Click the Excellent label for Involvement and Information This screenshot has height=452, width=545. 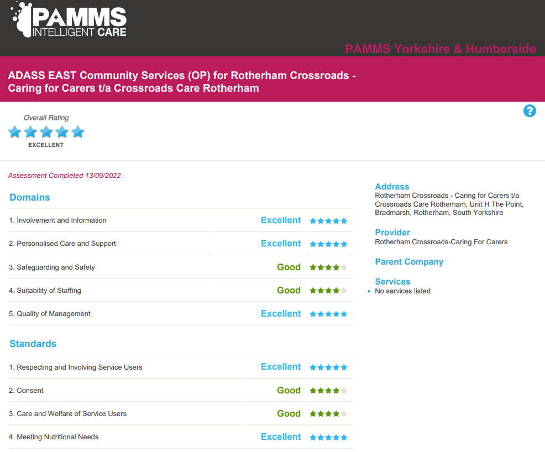(x=281, y=220)
